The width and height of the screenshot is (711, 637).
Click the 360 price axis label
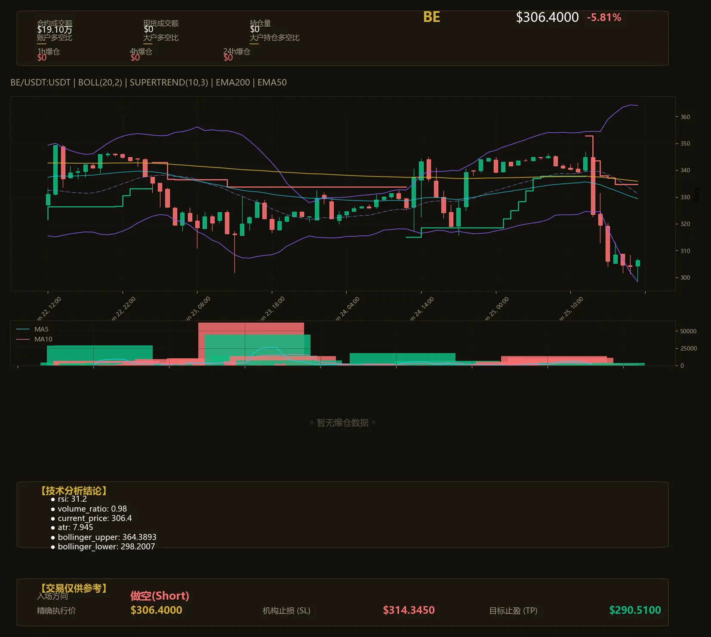(x=685, y=117)
